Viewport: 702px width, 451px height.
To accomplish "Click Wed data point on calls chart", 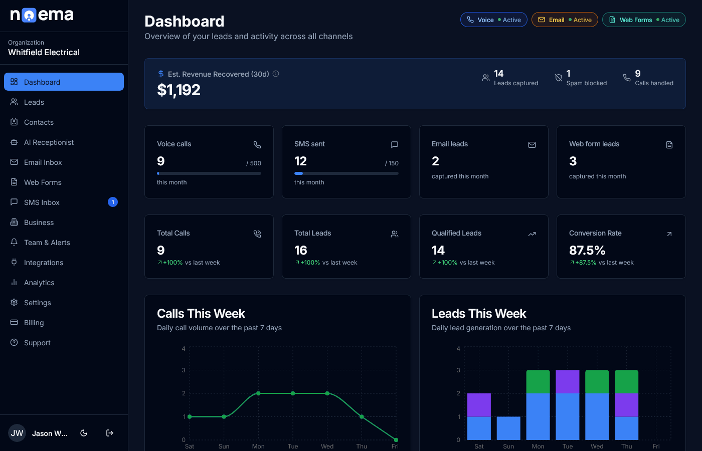I will 327,393.
